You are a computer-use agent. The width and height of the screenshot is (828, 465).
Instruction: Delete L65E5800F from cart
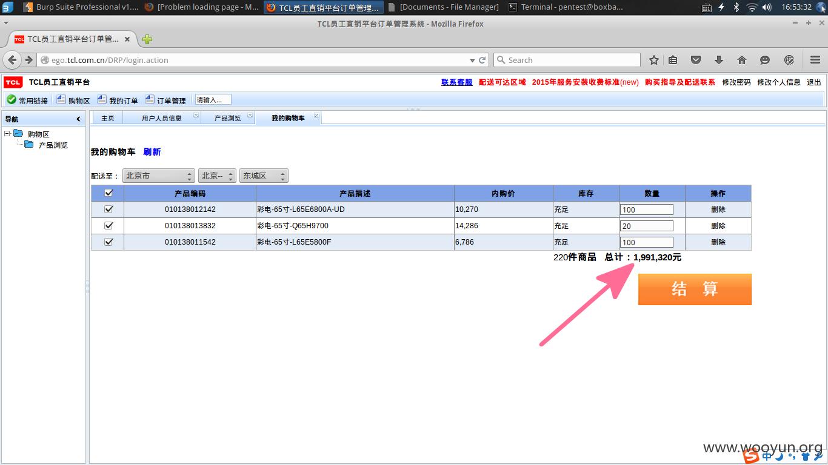[x=718, y=242]
